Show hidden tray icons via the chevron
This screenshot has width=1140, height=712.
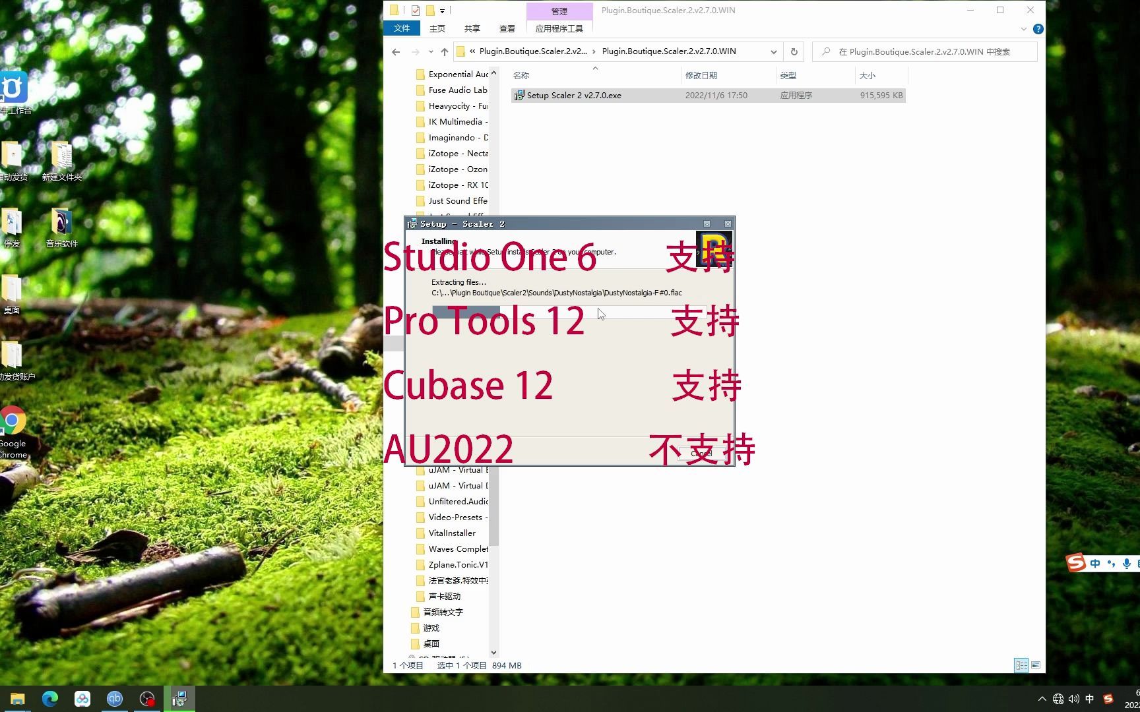(1042, 699)
